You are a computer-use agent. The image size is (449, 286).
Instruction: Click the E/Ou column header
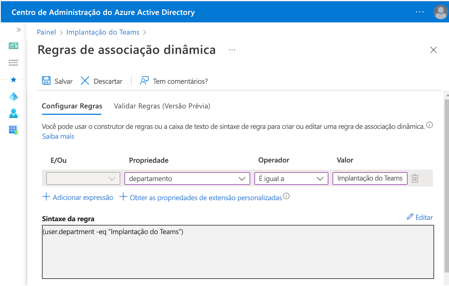click(x=59, y=160)
